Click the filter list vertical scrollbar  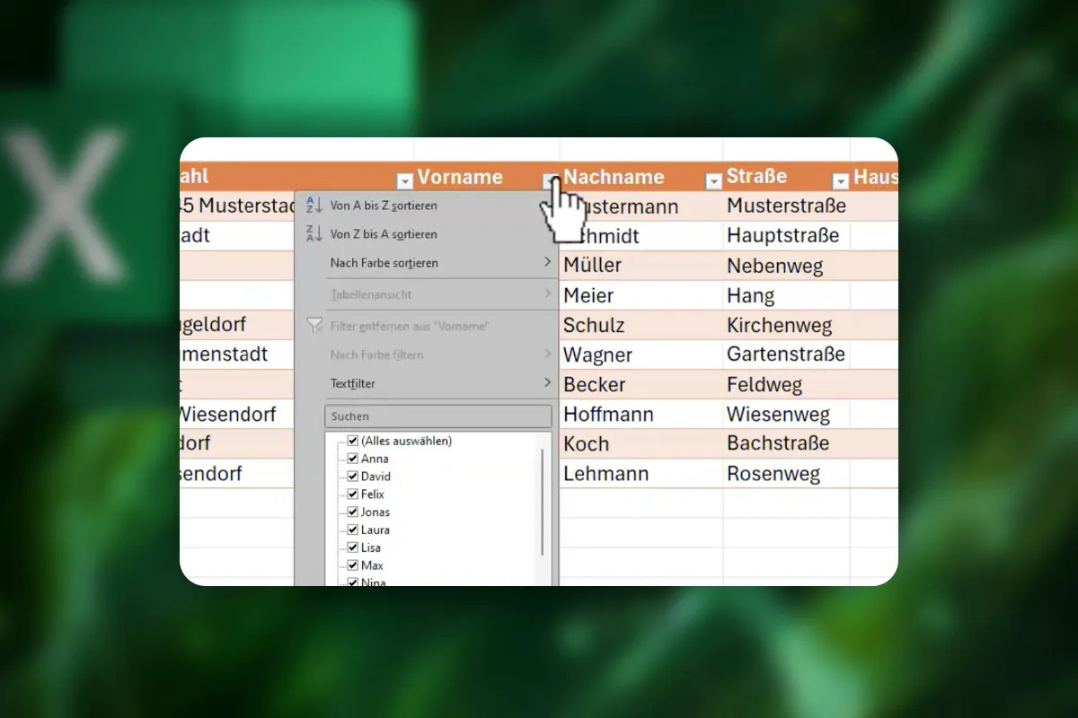coord(543,503)
